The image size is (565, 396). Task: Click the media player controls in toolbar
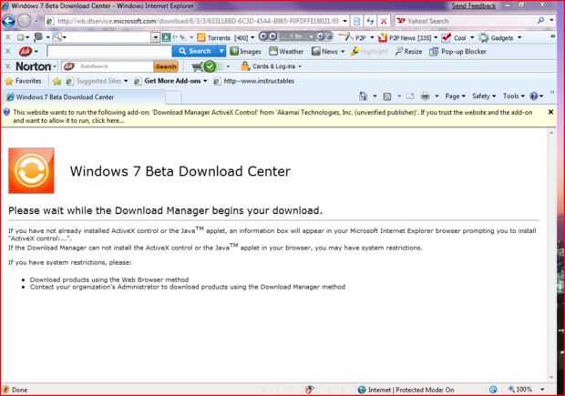295,36
